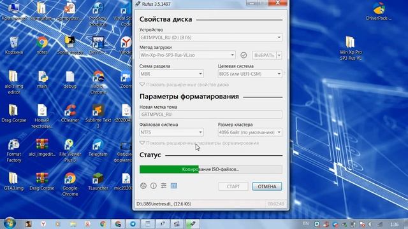Viewport: 408px width, 229px height.
Task: Click the ОТМЕНА button
Action: [267, 186]
